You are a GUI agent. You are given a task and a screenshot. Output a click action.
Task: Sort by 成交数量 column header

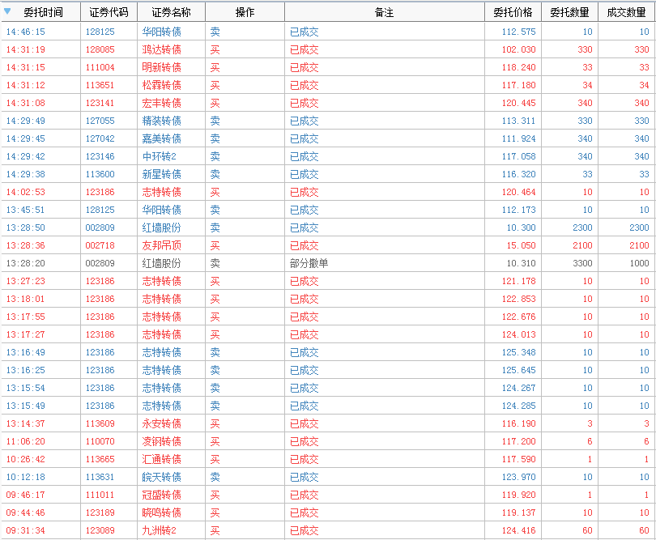[x=626, y=12]
